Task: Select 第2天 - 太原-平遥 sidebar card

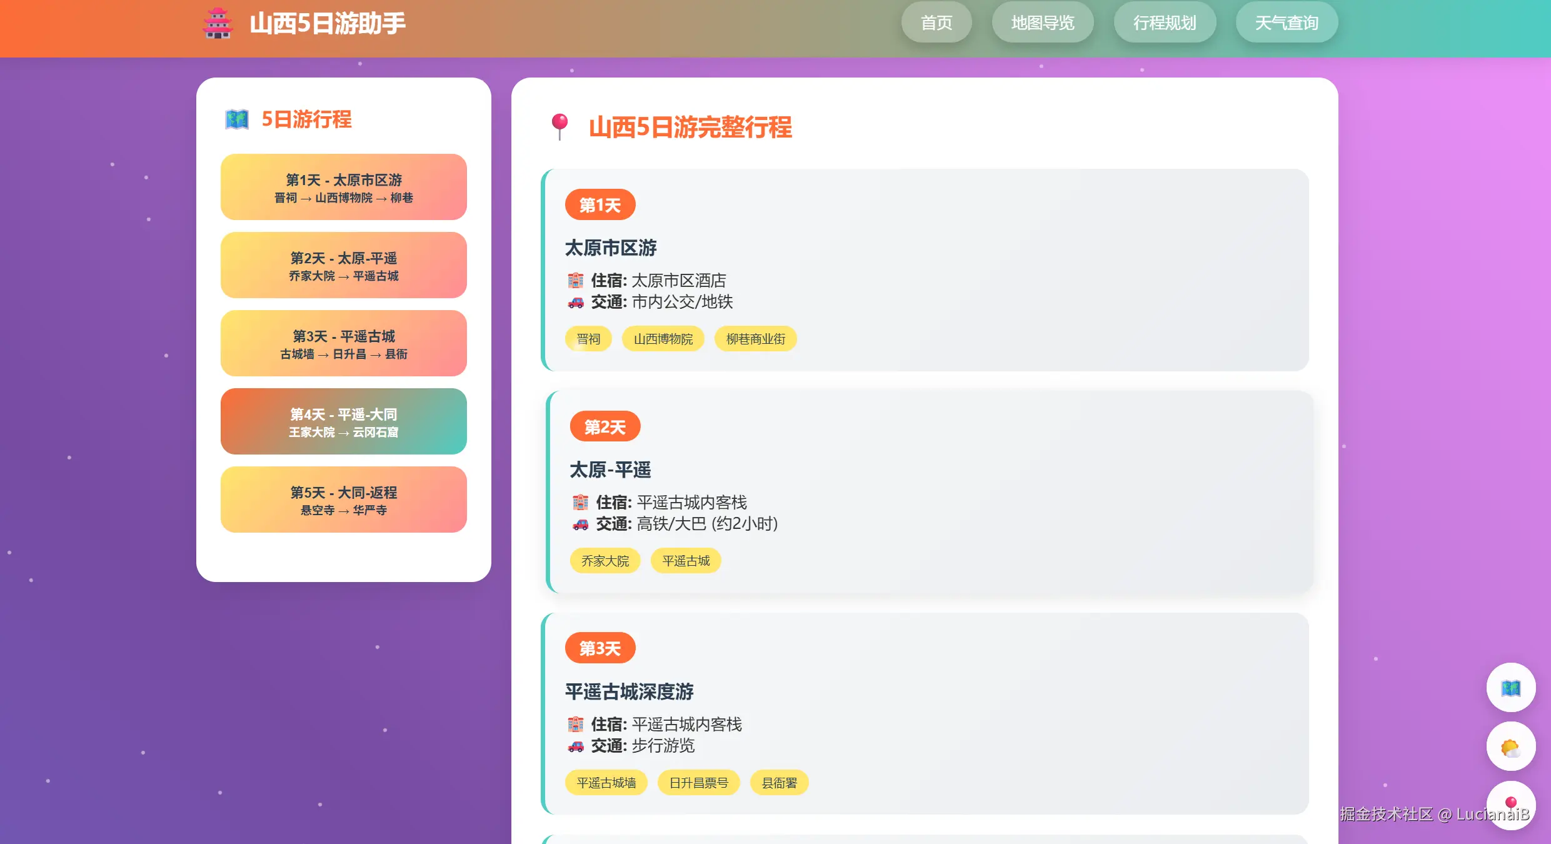Action: click(343, 265)
